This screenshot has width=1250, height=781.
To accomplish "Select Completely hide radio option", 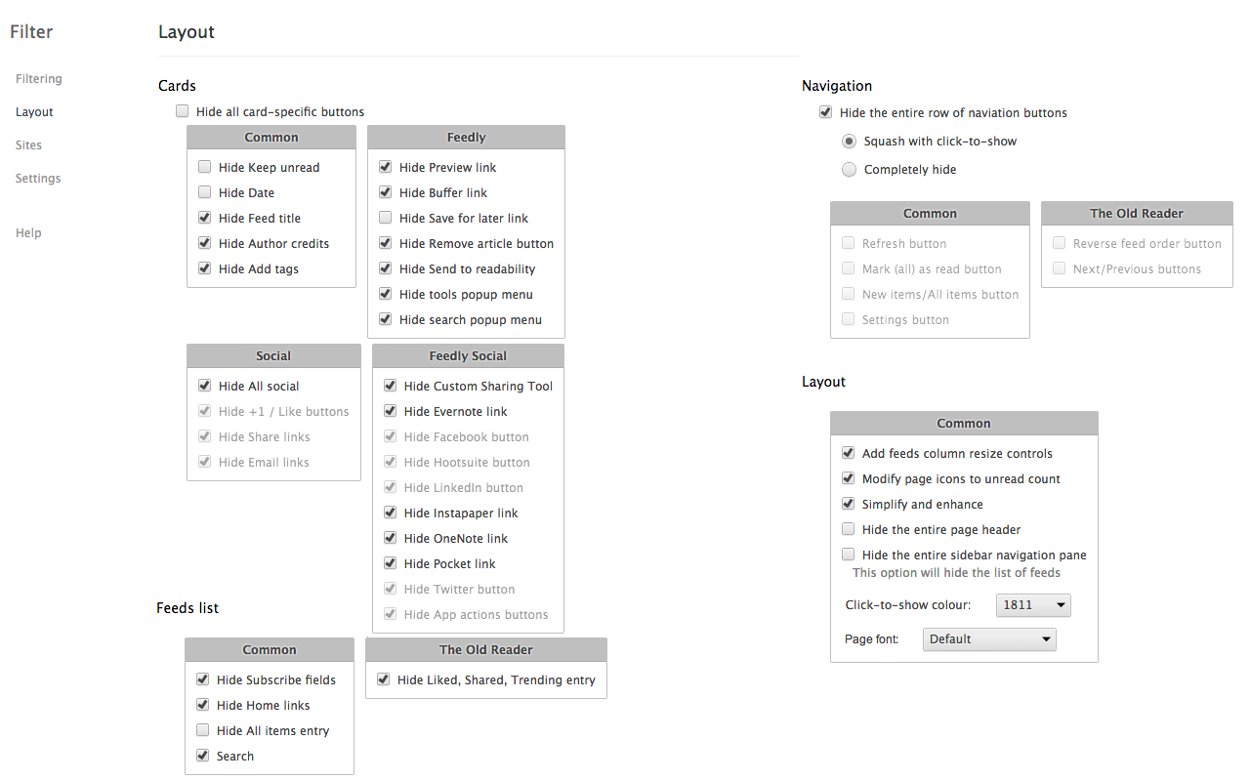I will tap(850, 169).
